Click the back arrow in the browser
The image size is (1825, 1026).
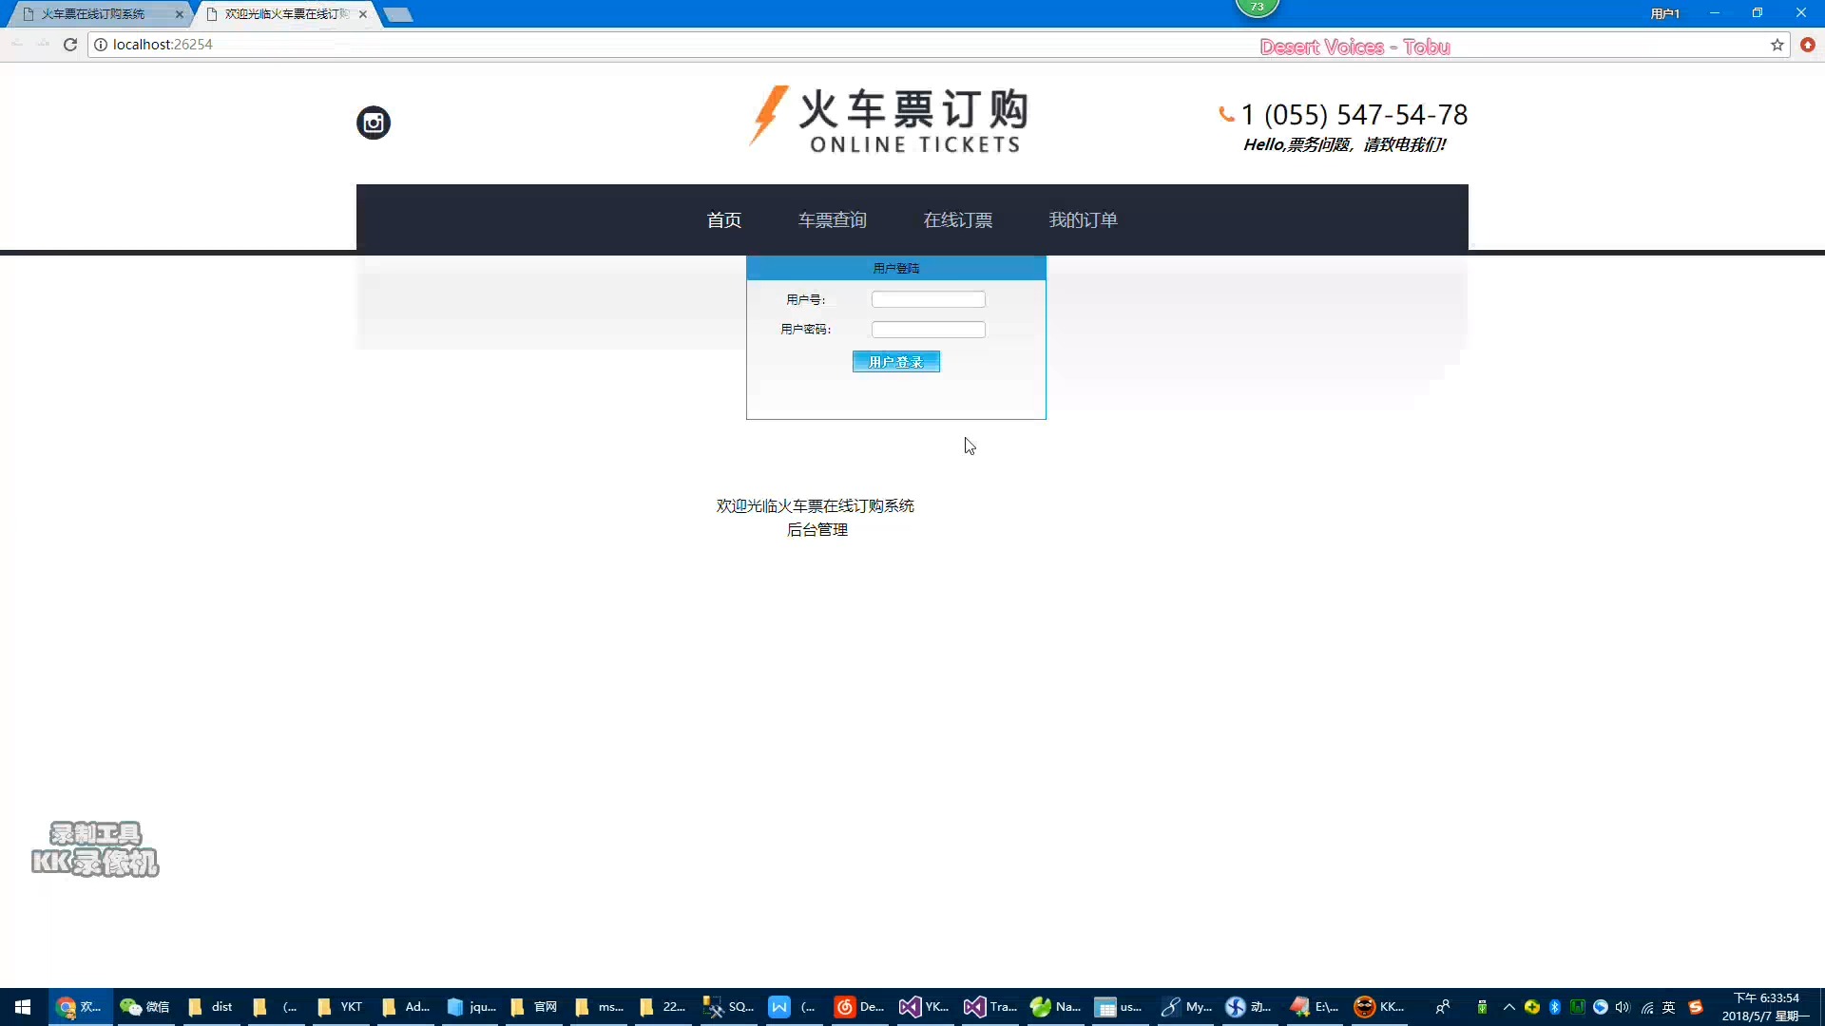17,45
